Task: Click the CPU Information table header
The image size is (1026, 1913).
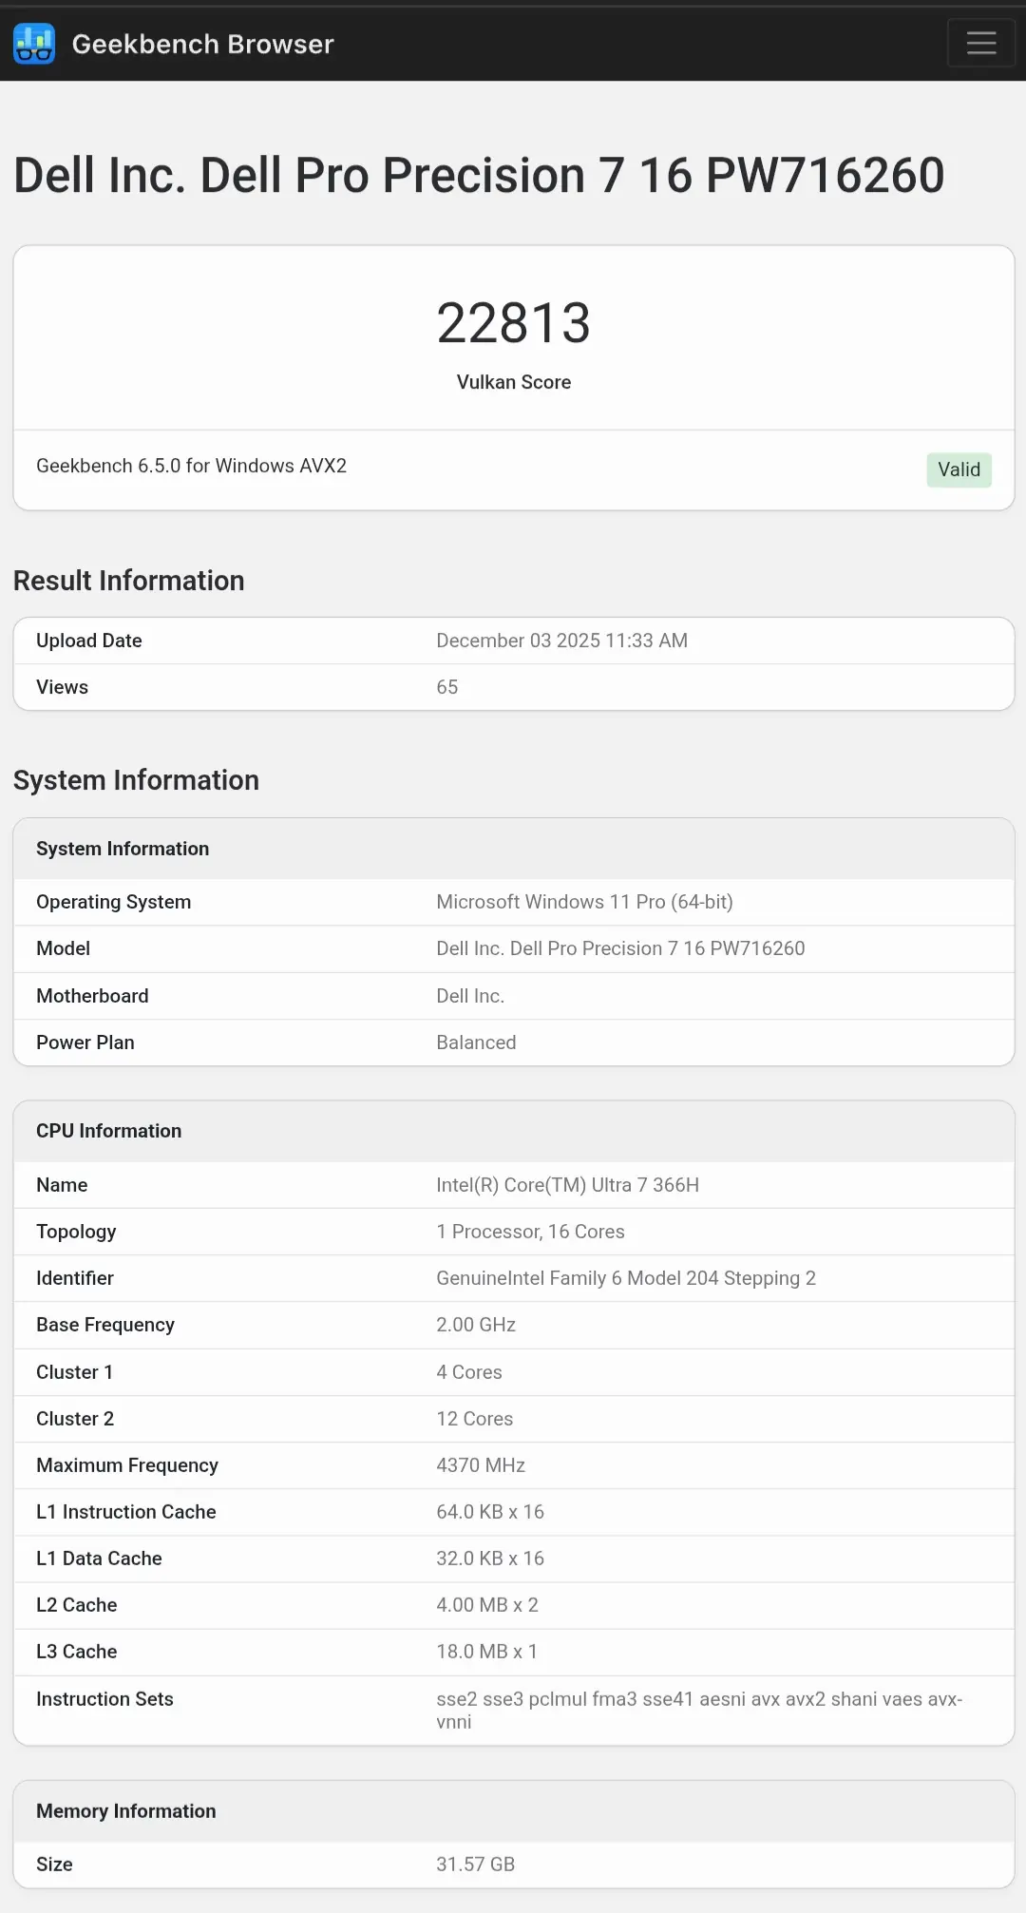Action: tap(109, 1131)
